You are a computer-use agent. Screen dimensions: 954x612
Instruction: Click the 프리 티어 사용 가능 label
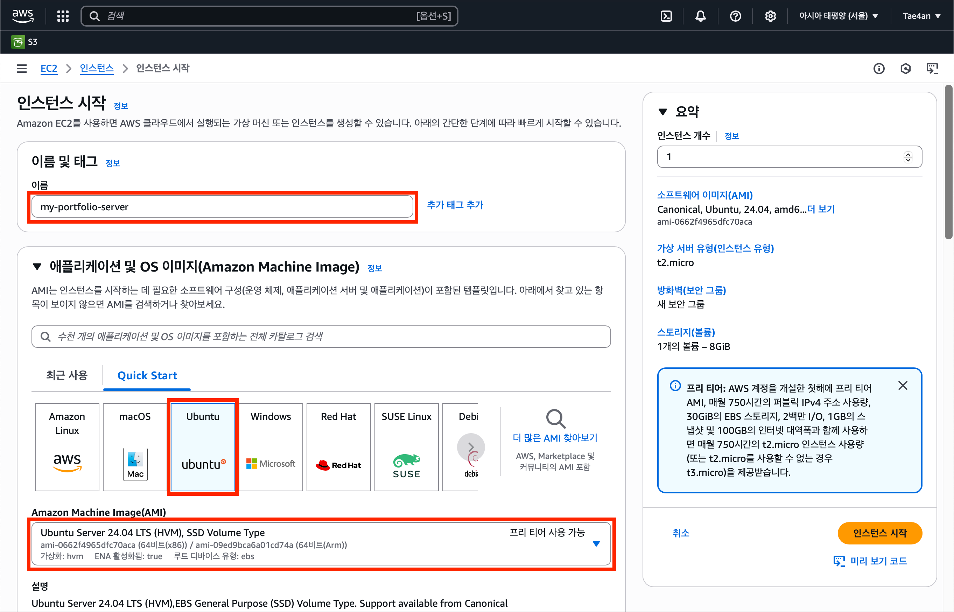(547, 533)
